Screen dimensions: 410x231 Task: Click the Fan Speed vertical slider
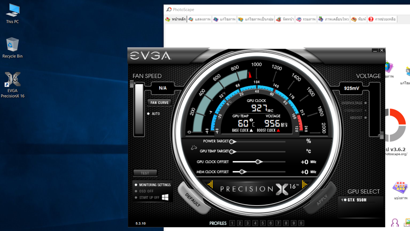coord(139,109)
